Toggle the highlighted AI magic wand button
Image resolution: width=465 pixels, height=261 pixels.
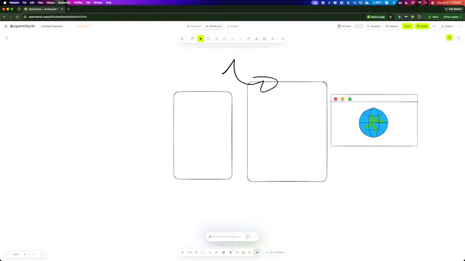coord(257,252)
